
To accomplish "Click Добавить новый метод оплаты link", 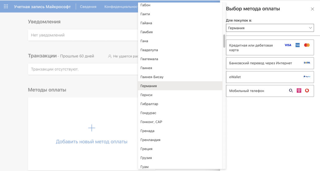I will (92, 142).
